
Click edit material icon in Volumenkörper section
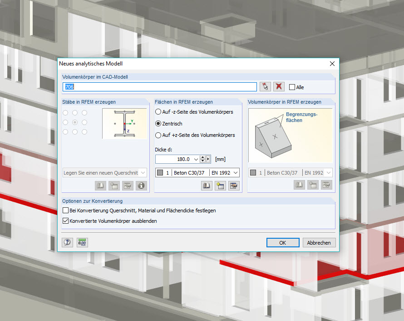326,185
